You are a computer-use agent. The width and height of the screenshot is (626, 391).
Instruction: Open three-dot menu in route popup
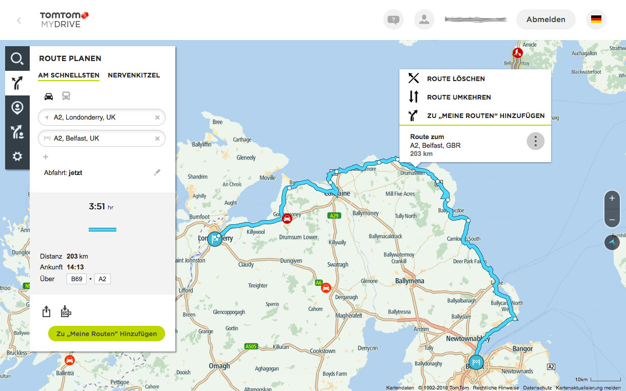tap(535, 141)
